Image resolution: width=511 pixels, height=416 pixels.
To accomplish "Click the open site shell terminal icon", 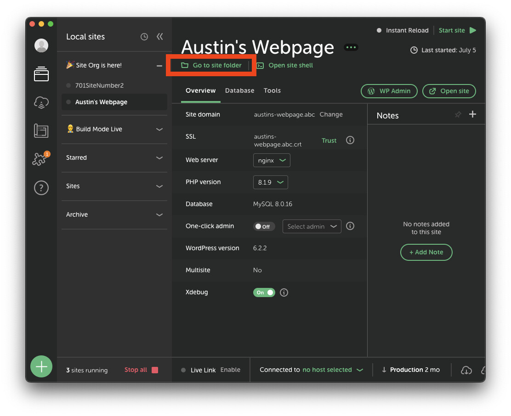I will [260, 65].
